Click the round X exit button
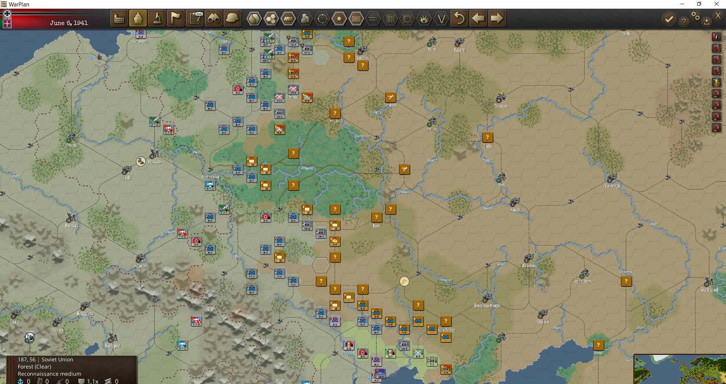 point(718,15)
